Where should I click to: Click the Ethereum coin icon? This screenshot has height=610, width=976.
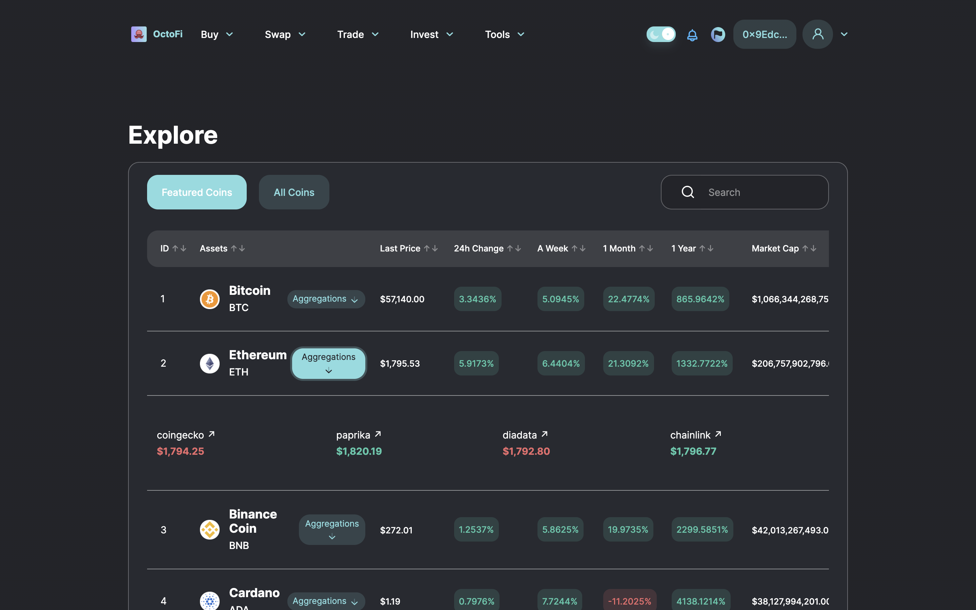tap(210, 364)
